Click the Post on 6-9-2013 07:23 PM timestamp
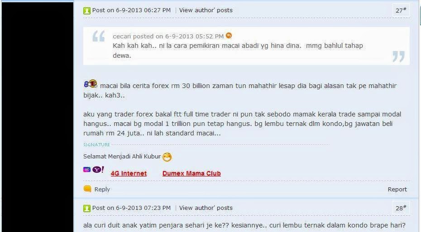This screenshot has width=421, height=232. click(131, 208)
